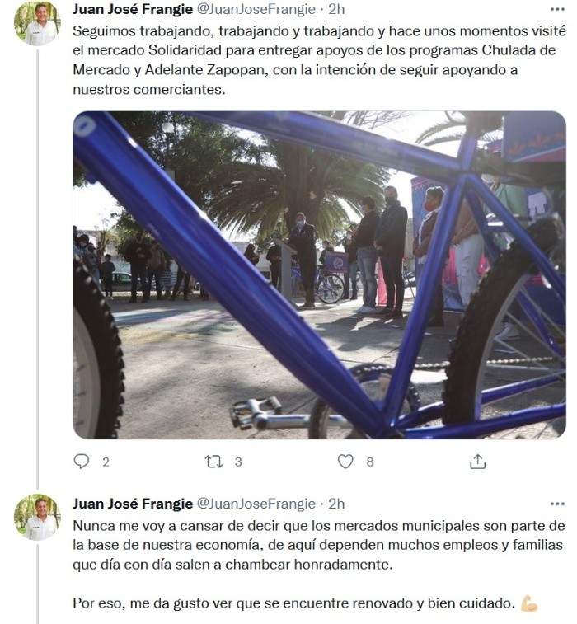Open second tweet's profile avatar
This screenshot has width=577, height=624.
[x=38, y=517]
